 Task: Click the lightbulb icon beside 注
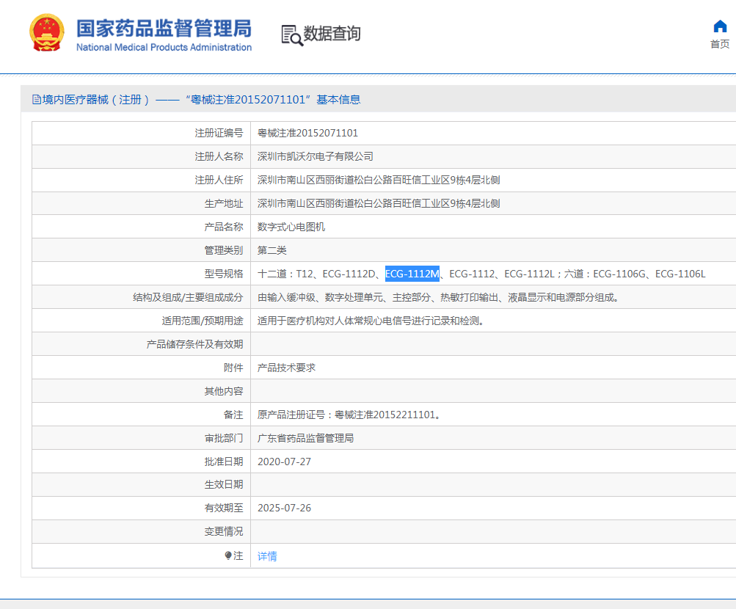pos(228,555)
